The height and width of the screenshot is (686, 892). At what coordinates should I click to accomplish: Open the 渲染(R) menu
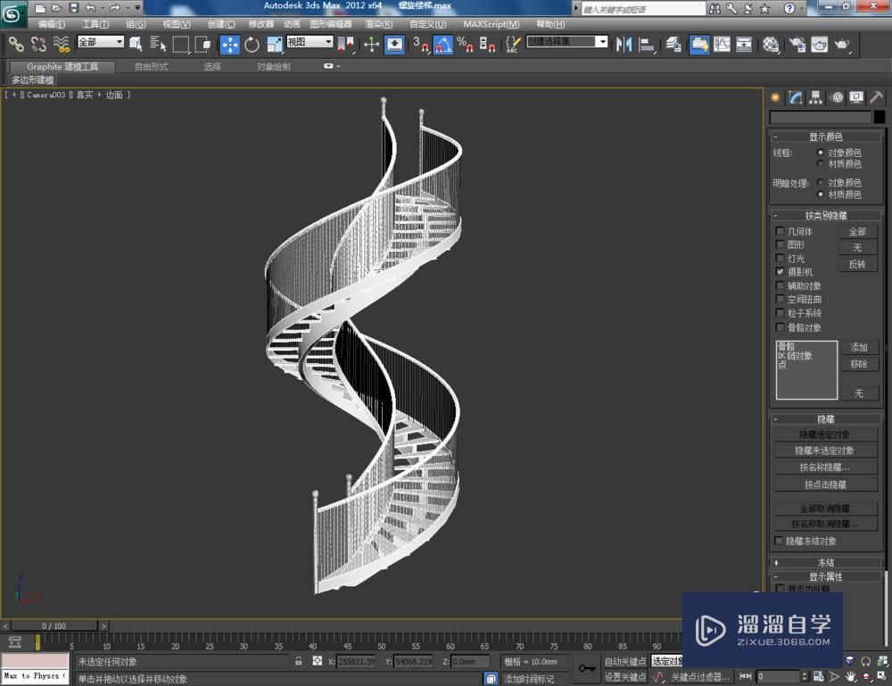(378, 24)
